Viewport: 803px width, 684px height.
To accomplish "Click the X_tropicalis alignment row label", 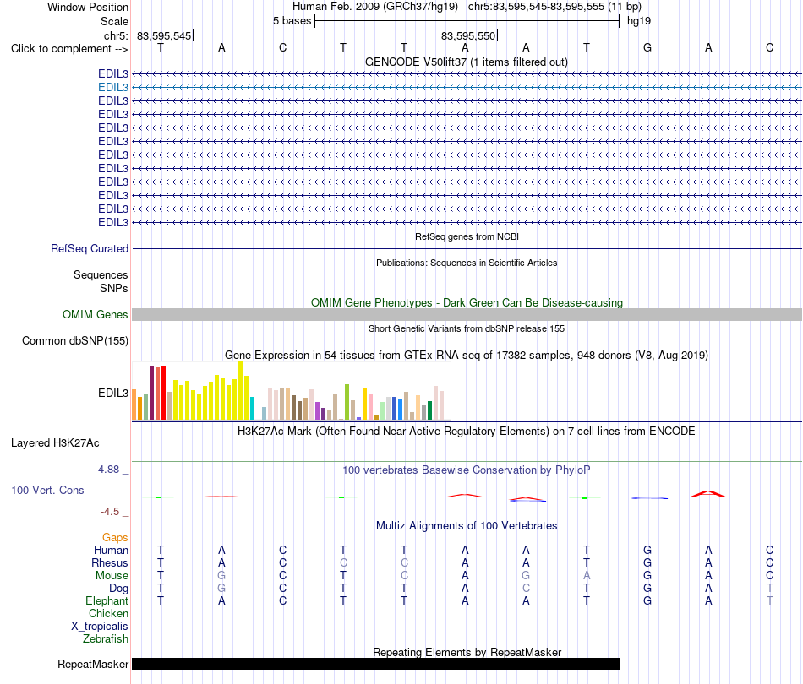I will pos(100,627).
